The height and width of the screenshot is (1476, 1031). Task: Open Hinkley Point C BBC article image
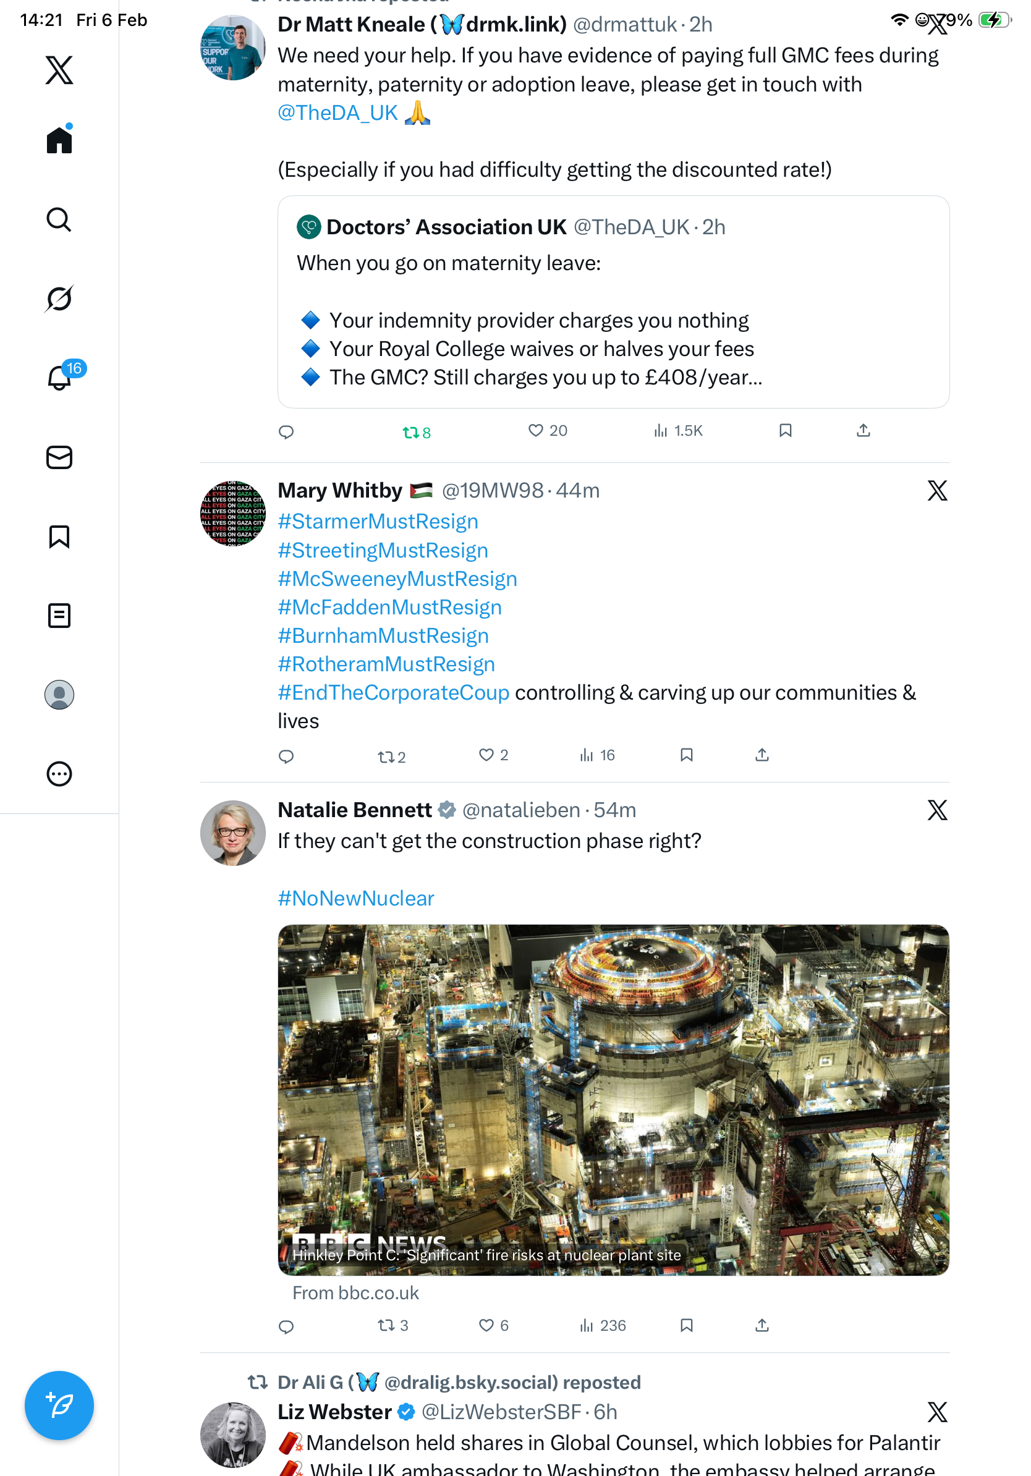613,1100
